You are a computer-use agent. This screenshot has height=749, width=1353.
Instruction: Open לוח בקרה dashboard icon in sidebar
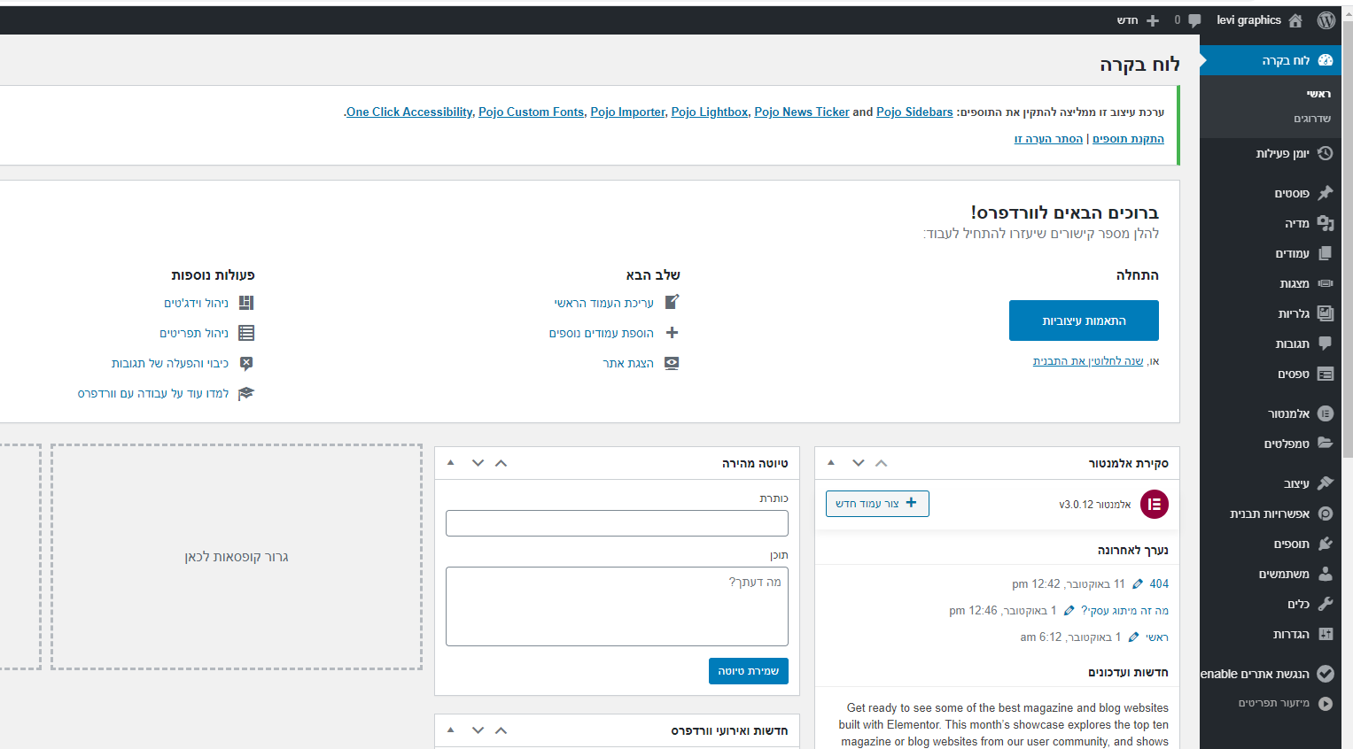1326,60
